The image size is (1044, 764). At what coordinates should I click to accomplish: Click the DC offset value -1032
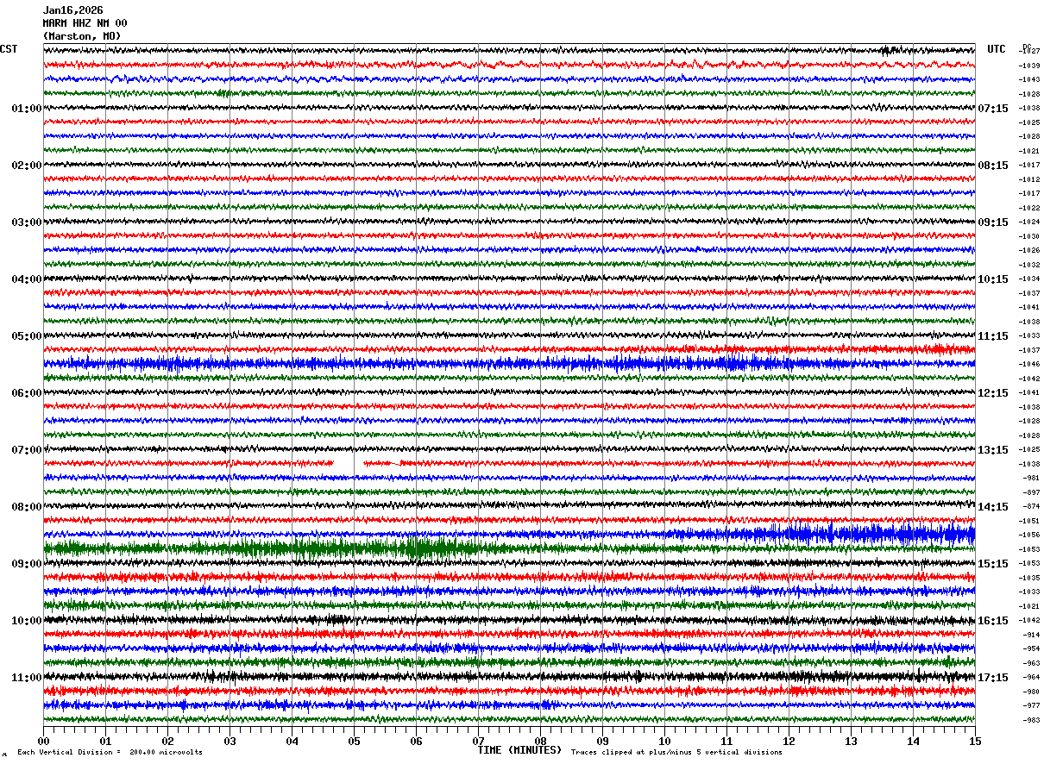click(x=1029, y=265)
